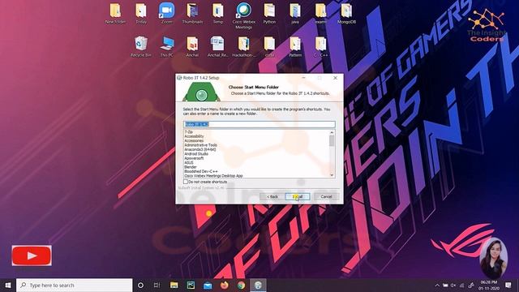Open the Pattern folder icon
The image size is (519, 292).
click(295, 46)
